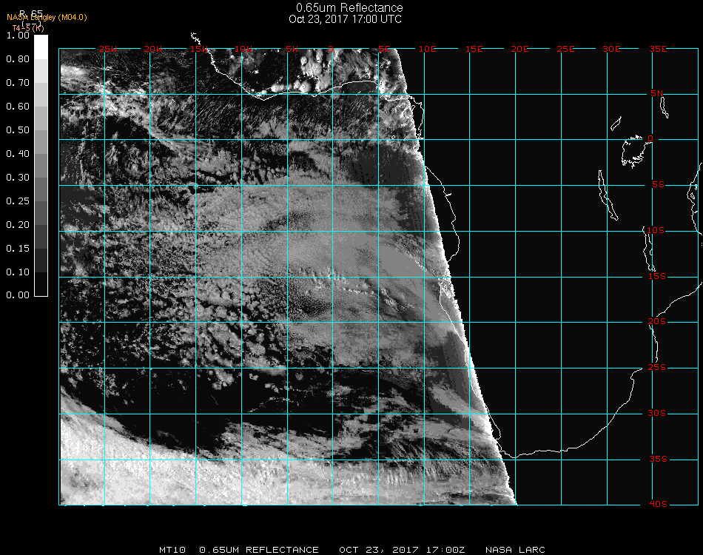The height and width of the screenshot is (555, 703).
Task: Click the 5E longitude label
Action: point(384,49)
